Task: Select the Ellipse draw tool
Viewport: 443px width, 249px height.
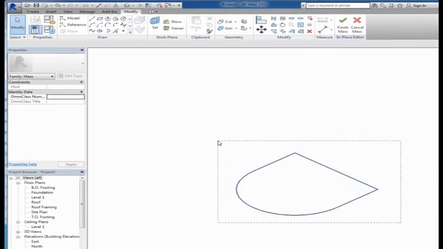Action: [x=100, y=30]
